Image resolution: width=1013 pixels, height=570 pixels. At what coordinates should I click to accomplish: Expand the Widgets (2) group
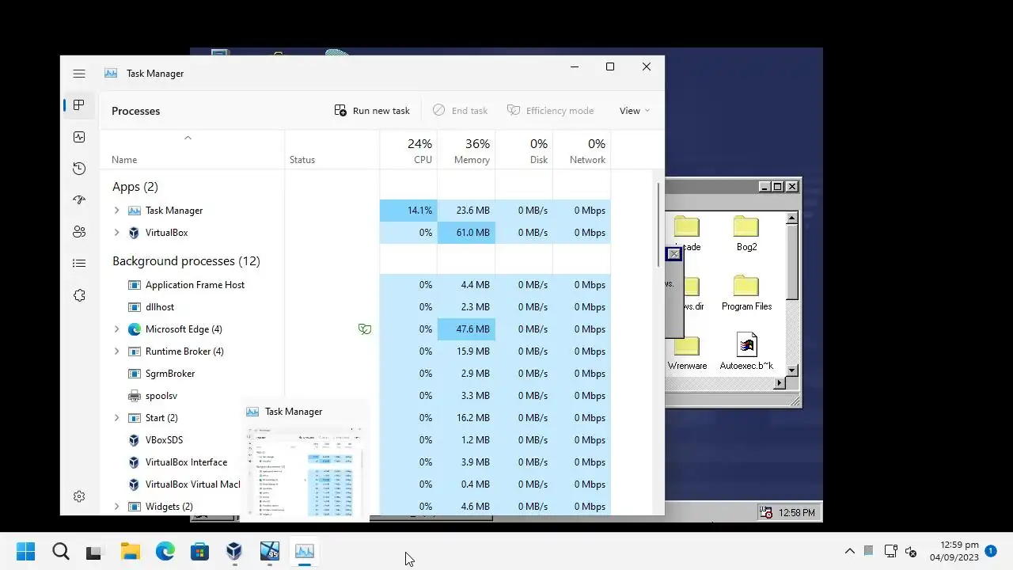point(117,507)
